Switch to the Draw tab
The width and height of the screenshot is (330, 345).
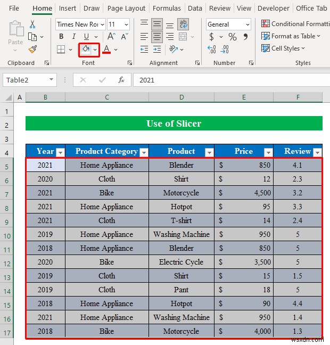92,9
